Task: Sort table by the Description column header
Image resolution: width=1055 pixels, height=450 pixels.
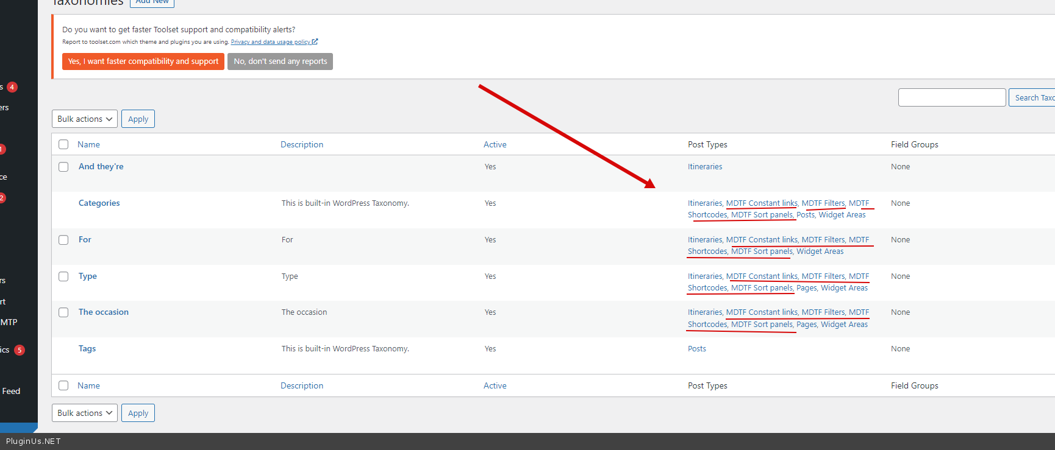Action: coord(302,144)
